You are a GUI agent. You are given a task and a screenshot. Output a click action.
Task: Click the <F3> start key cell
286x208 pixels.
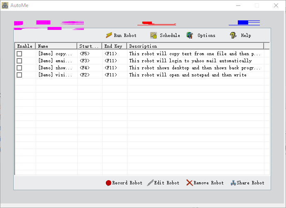coord(85,61)
